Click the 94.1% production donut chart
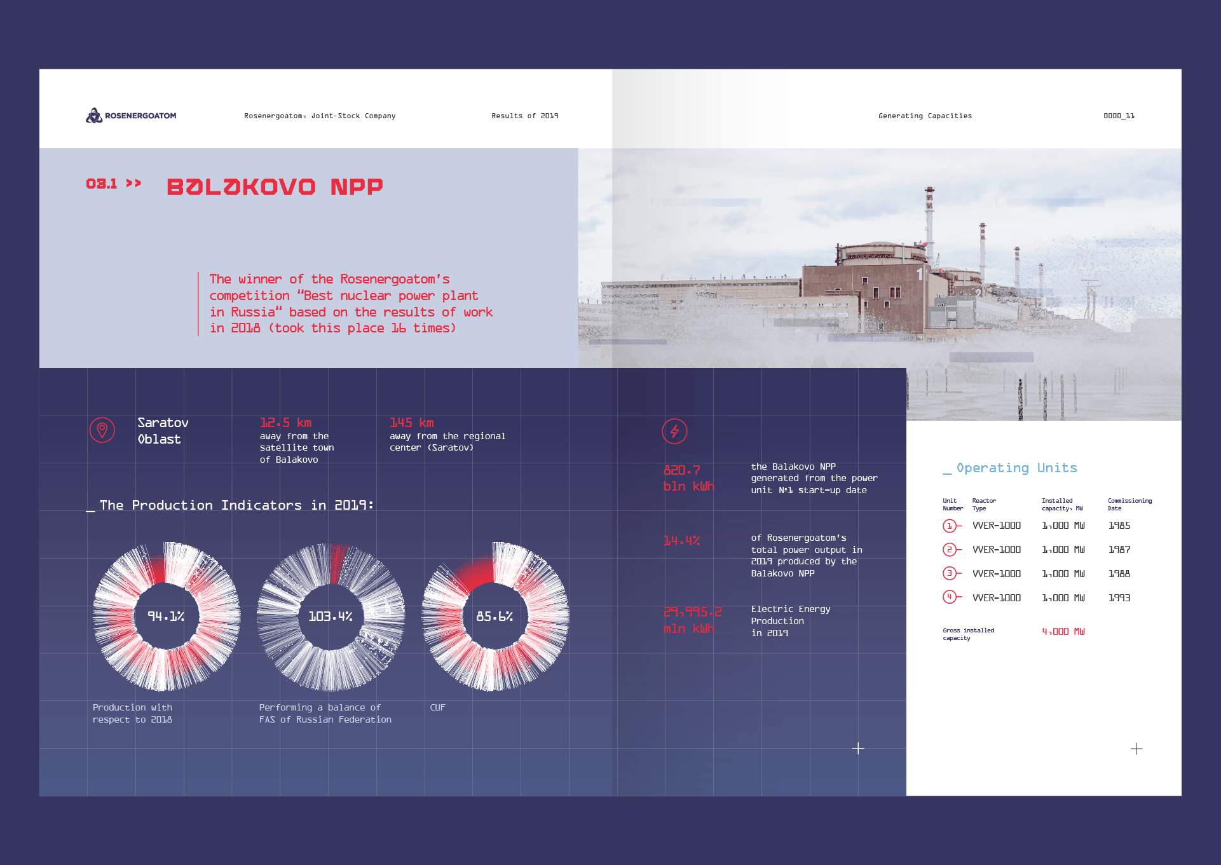 tap(166, 616)
